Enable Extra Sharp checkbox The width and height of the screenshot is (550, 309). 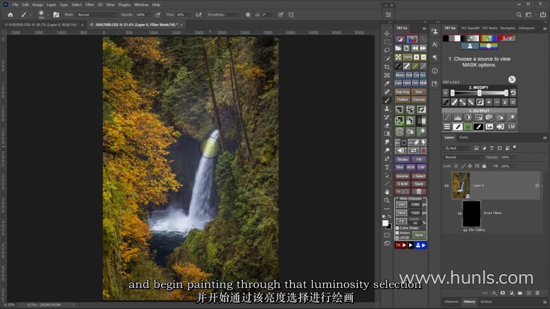point(398,228)
